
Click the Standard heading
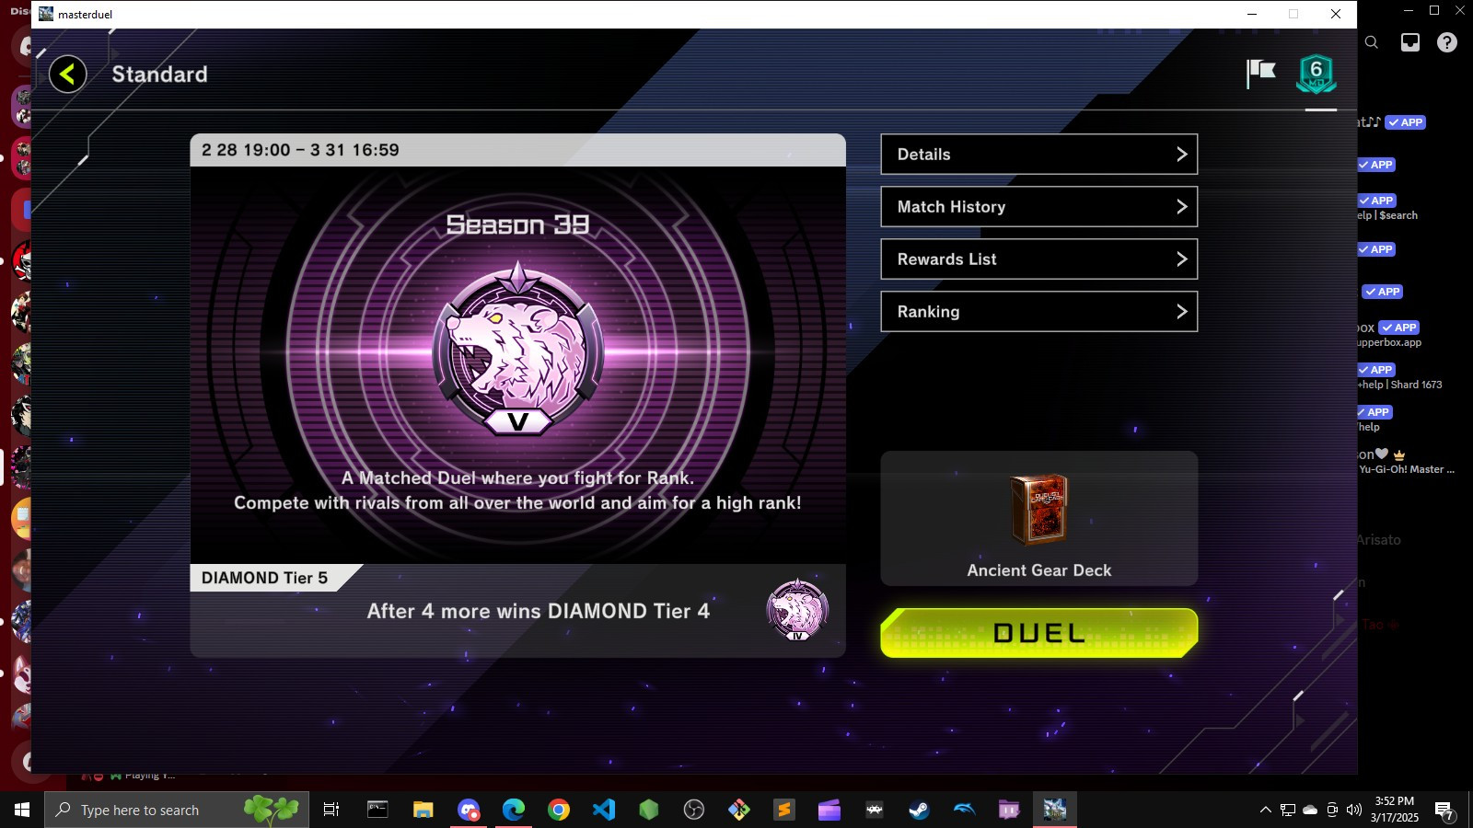159,75
